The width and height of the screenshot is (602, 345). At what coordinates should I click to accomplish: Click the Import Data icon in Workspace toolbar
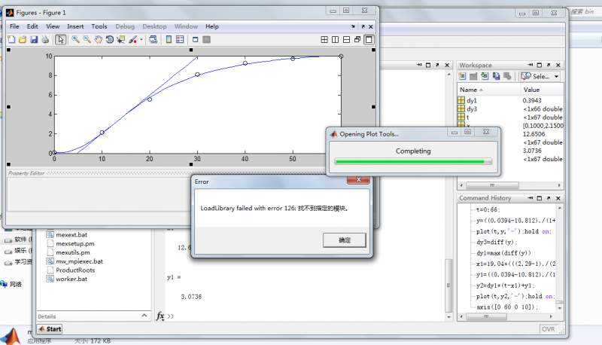[x=485, y=76]
